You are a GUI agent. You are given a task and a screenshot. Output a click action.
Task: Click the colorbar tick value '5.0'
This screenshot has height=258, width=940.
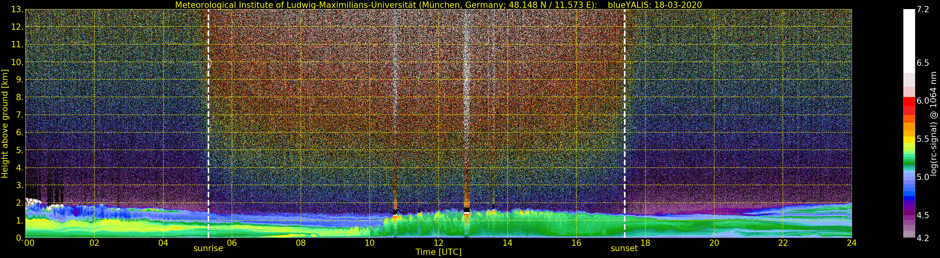point(923,177)
